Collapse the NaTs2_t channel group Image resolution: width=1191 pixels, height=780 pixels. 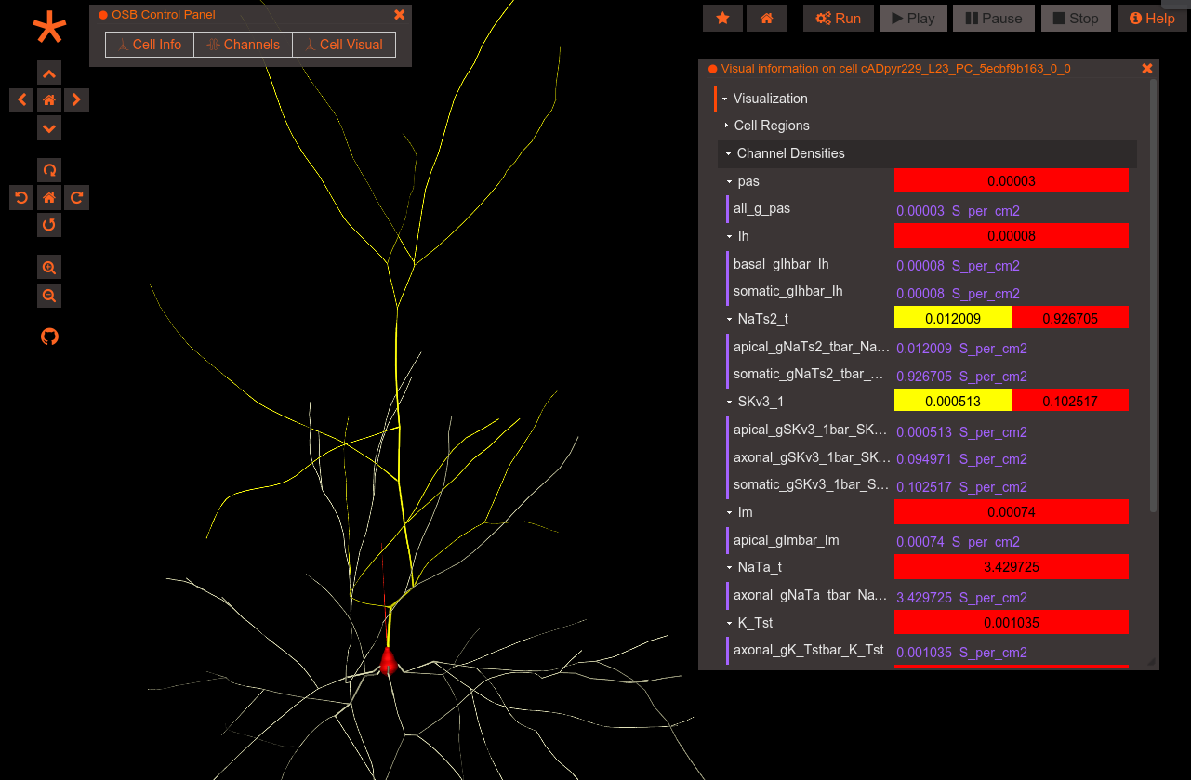761,319
